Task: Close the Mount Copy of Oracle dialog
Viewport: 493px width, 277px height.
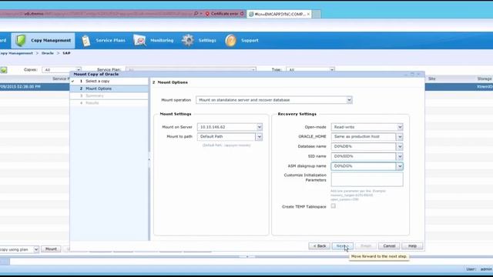Action: 418,74
